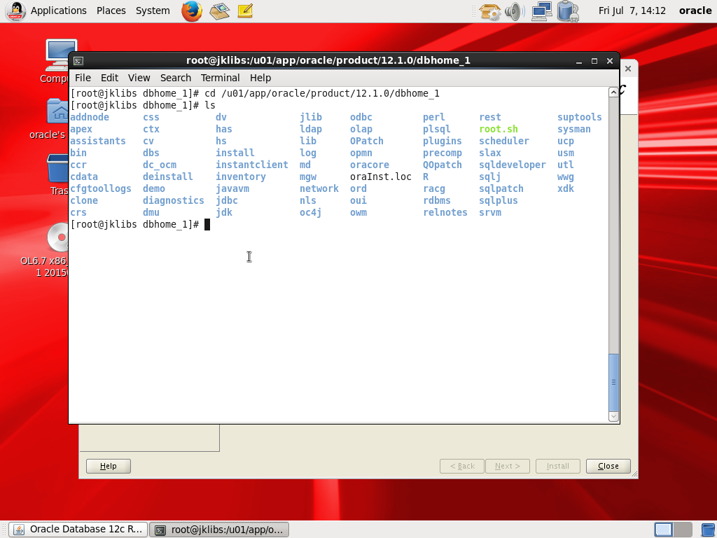Click the Close button in installer window
Image resolution: width=717 pixels, height=538 pixels.
click(x=608, y=466)
